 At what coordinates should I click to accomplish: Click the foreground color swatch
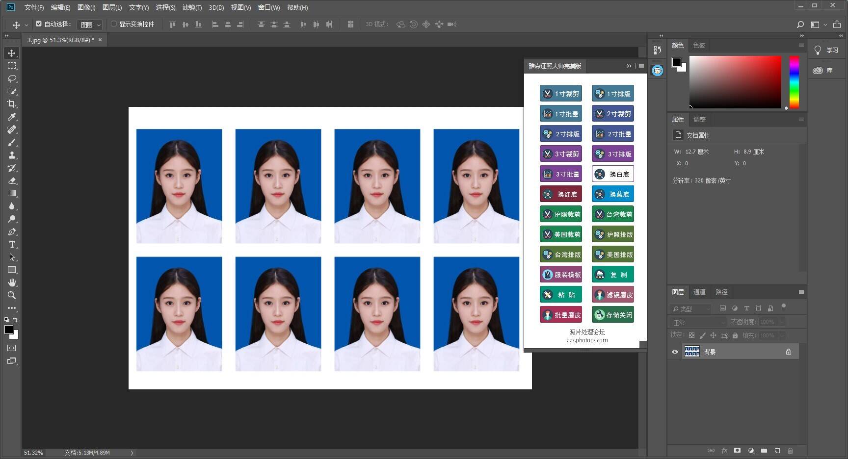(9, 330)
